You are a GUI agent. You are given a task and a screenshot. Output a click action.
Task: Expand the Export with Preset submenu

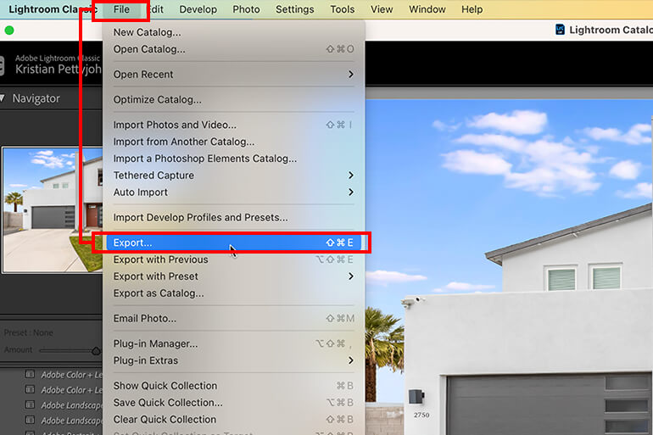tap(233, 276)
